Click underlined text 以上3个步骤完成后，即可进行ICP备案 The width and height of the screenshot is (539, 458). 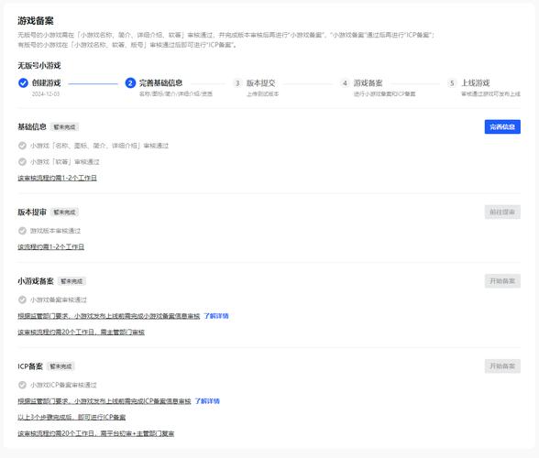coord(71,417)
